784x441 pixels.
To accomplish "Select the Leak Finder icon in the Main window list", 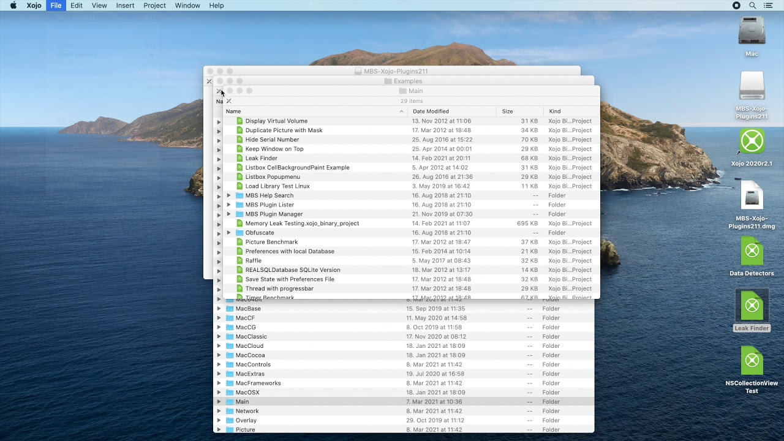I will [240, 158].
